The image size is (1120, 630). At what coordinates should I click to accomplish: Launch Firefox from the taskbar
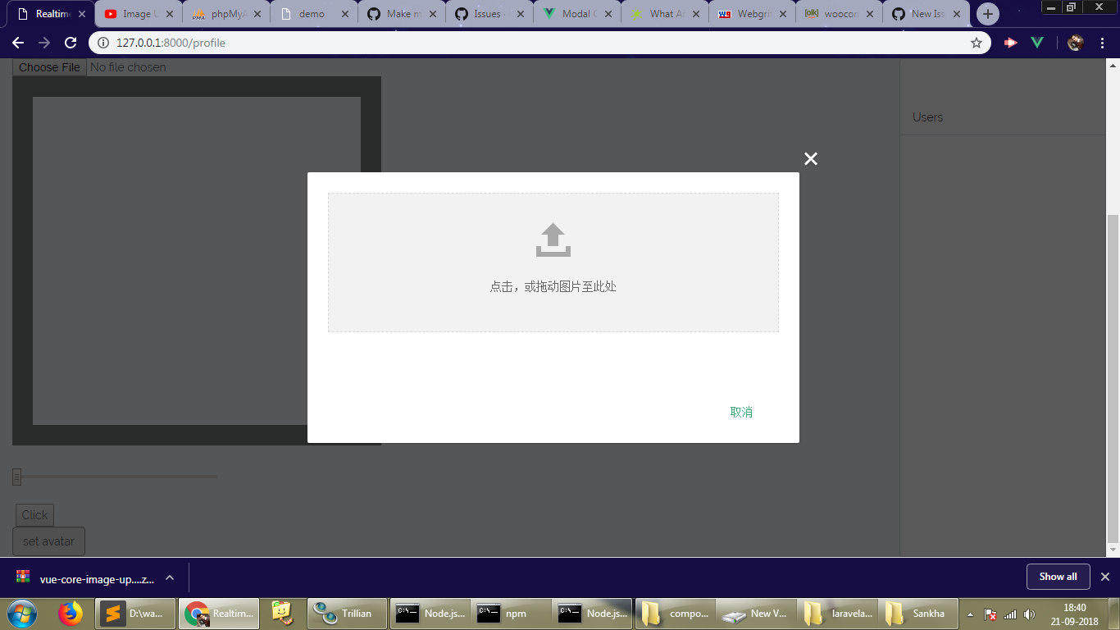pyautogui.click(x=71, y=613)
